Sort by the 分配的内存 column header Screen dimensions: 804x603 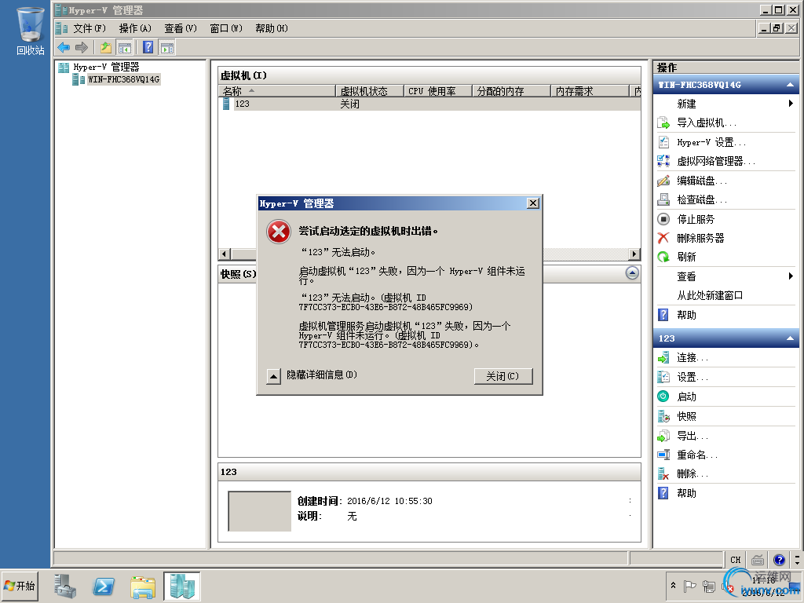click(x=511, y=91)
